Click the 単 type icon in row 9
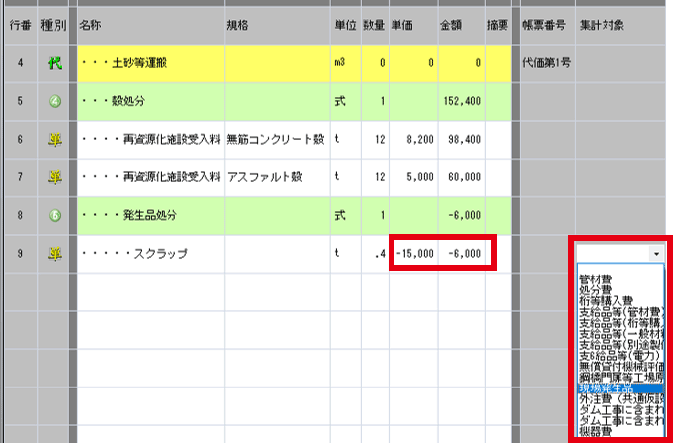This screenshot has width=674, height=443. pos(54,254)
